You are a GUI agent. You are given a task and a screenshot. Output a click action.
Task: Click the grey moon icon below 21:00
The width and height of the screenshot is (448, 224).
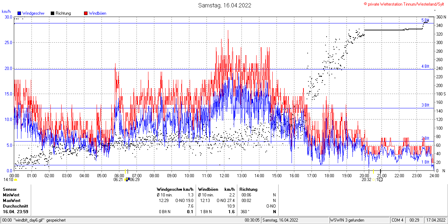[380, 180]
